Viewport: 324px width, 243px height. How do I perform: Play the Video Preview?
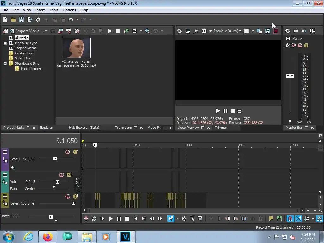(218, 111)
